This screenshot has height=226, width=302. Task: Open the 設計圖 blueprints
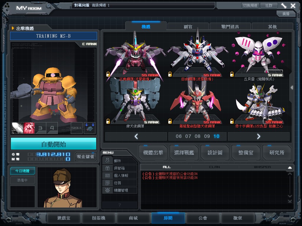(x=215, y=153)
